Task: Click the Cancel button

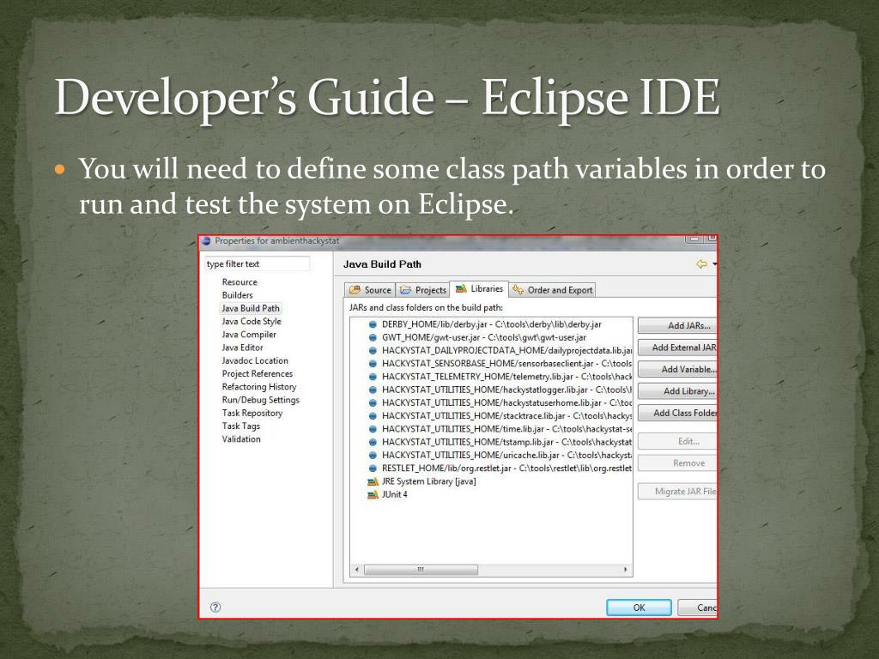Action: [x=697, y=608]
